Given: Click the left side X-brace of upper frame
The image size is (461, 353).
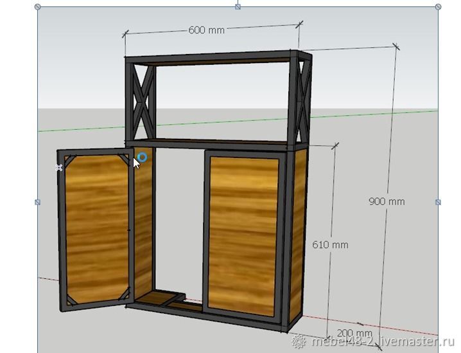Looking at the screenshot, I should click(142, 100).
